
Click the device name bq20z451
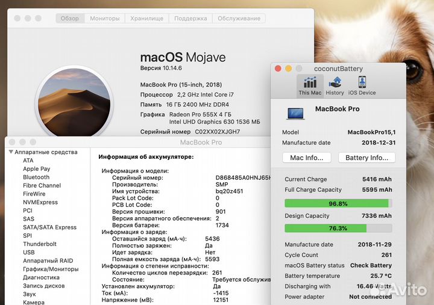pos(229,191)
